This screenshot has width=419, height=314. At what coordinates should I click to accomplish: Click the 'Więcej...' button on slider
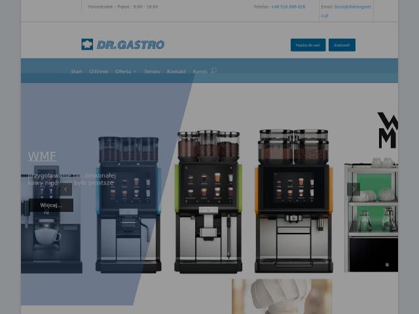pos(51,205)
